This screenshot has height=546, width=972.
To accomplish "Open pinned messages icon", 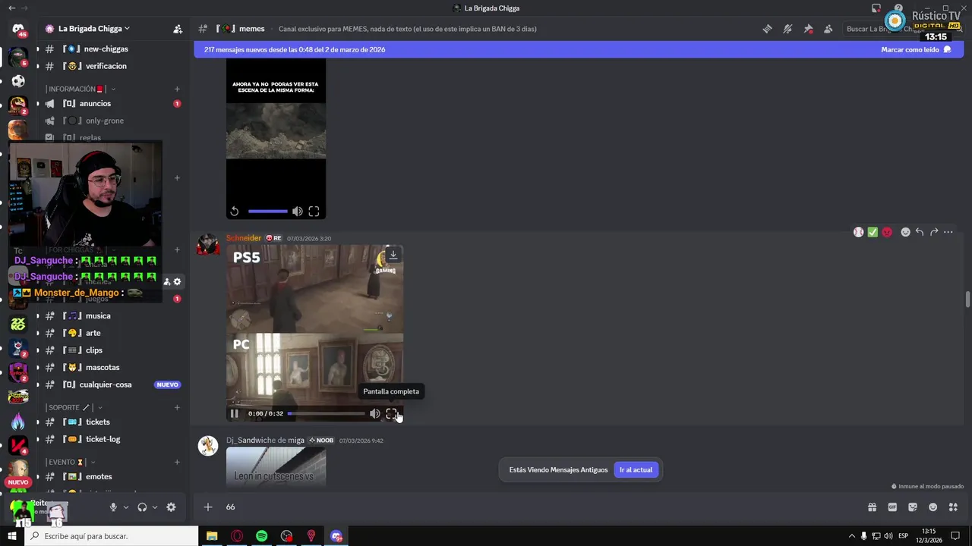I will [x=808, y=29].
